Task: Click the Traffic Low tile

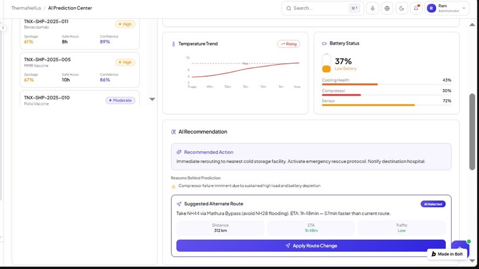Action: pos(401,228)
